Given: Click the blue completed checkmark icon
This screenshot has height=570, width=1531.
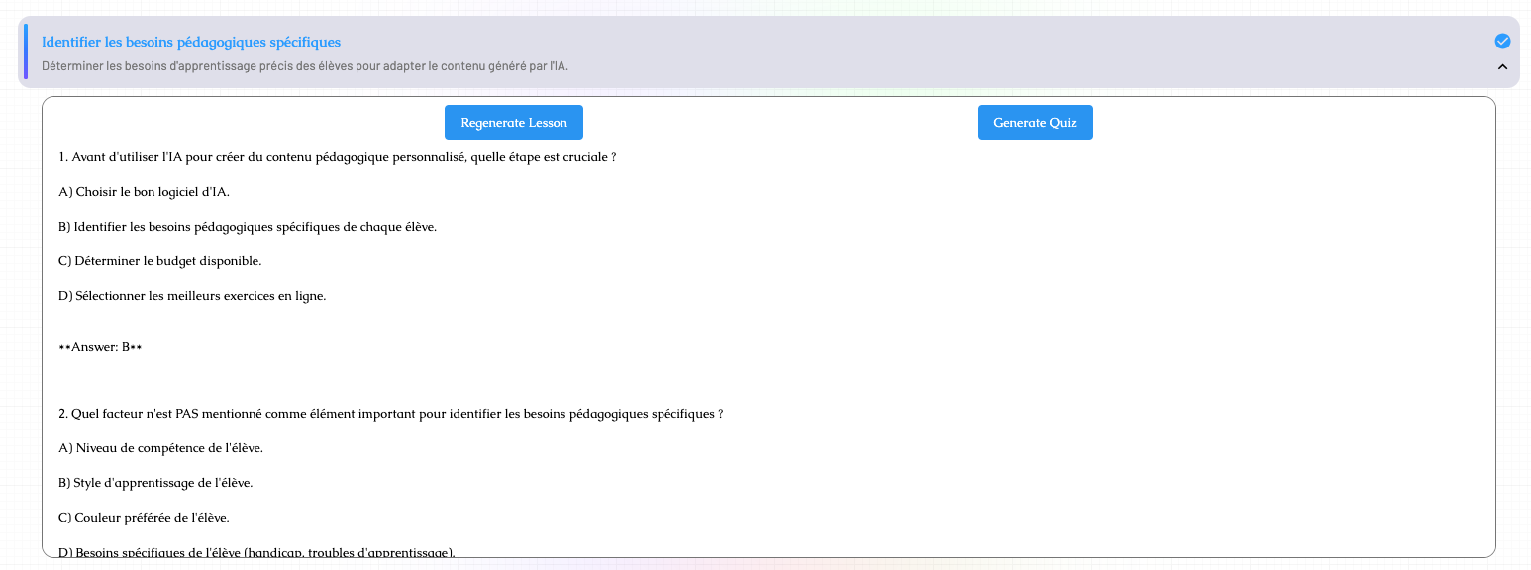Looking at the screenshot, I should pyautogui.click(x=1502, y=41).
